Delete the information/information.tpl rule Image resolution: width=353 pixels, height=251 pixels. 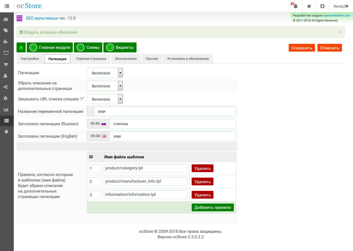pos(202,195)
